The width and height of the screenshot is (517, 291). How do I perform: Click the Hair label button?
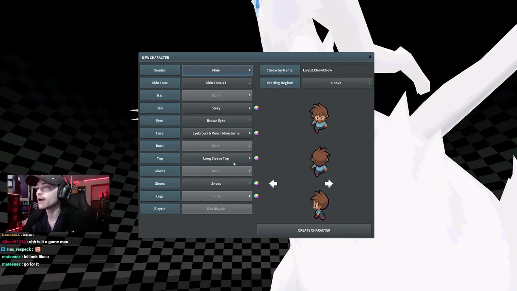pos(160,108)
